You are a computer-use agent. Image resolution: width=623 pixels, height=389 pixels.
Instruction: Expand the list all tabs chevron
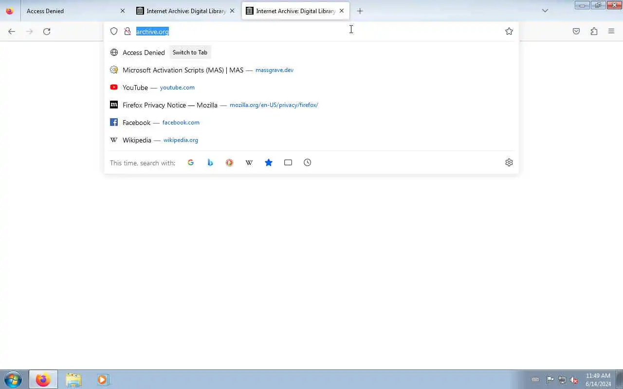pos(545,11)
